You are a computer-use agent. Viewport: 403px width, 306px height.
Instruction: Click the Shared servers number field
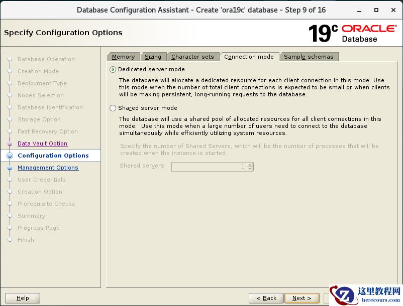tap(209, 167)
